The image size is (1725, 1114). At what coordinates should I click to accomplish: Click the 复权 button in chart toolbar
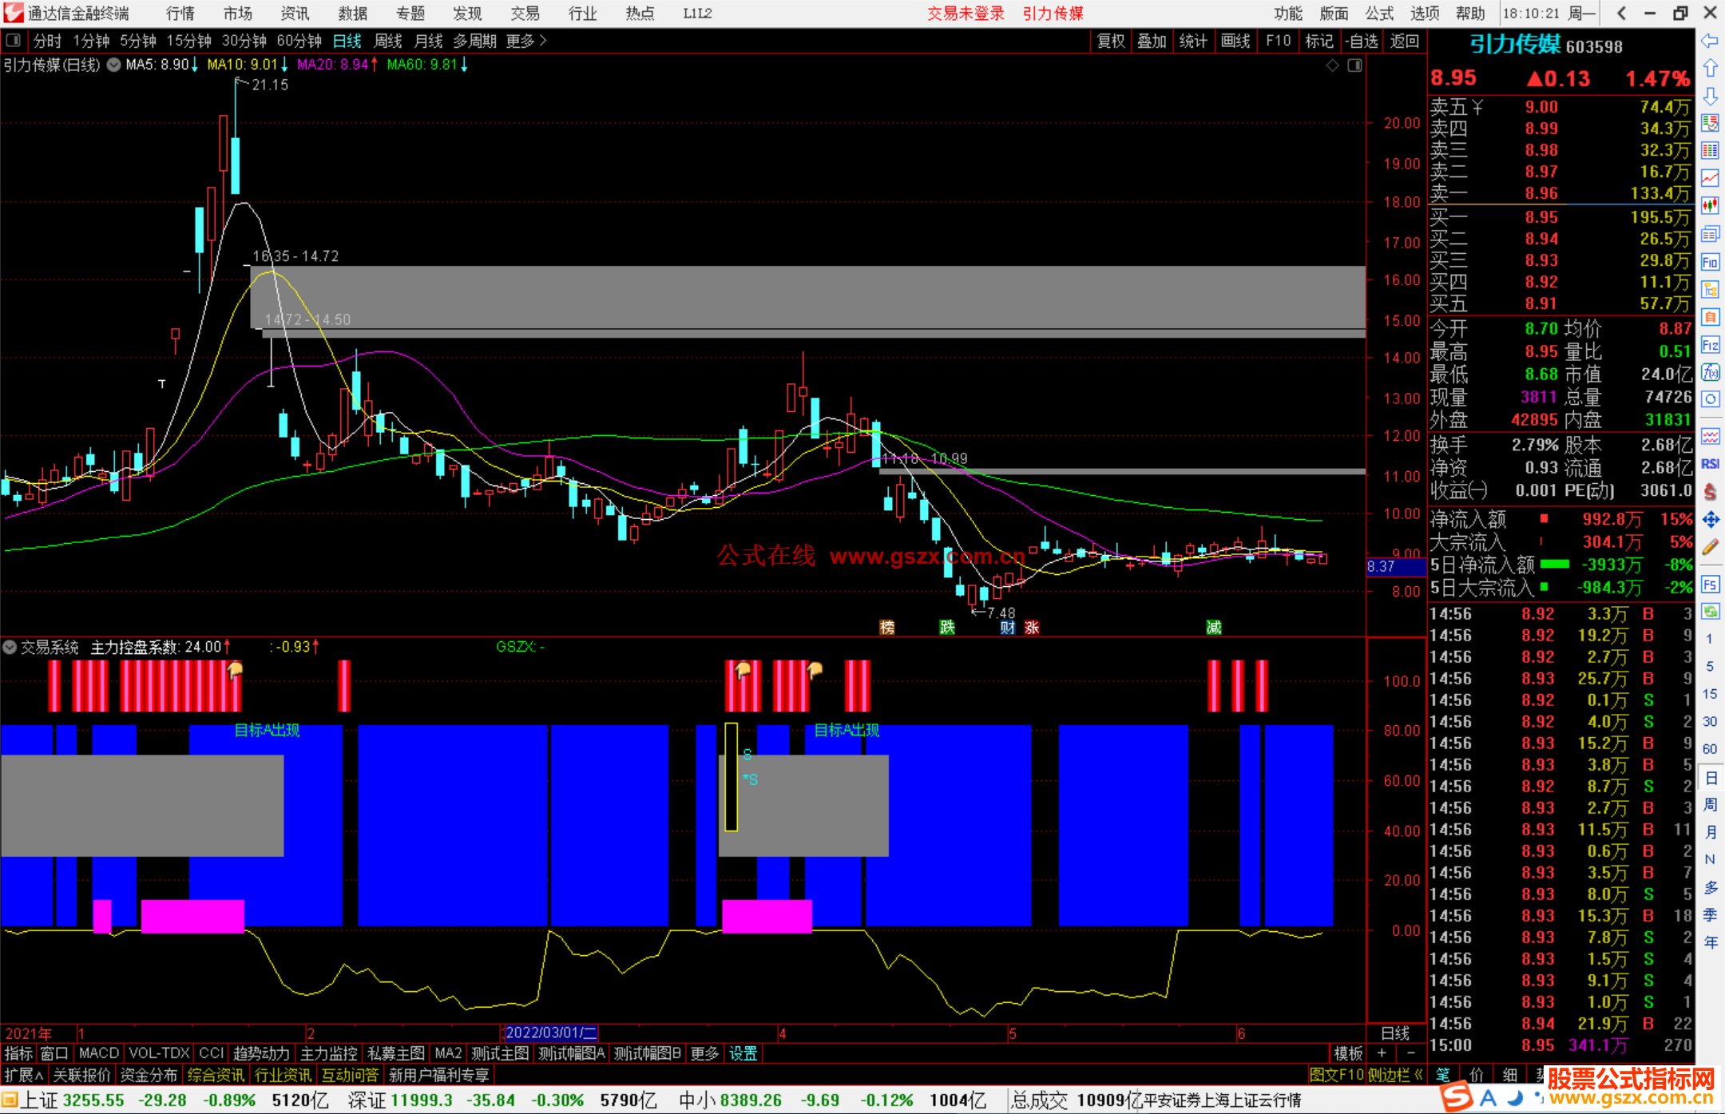1111,41
